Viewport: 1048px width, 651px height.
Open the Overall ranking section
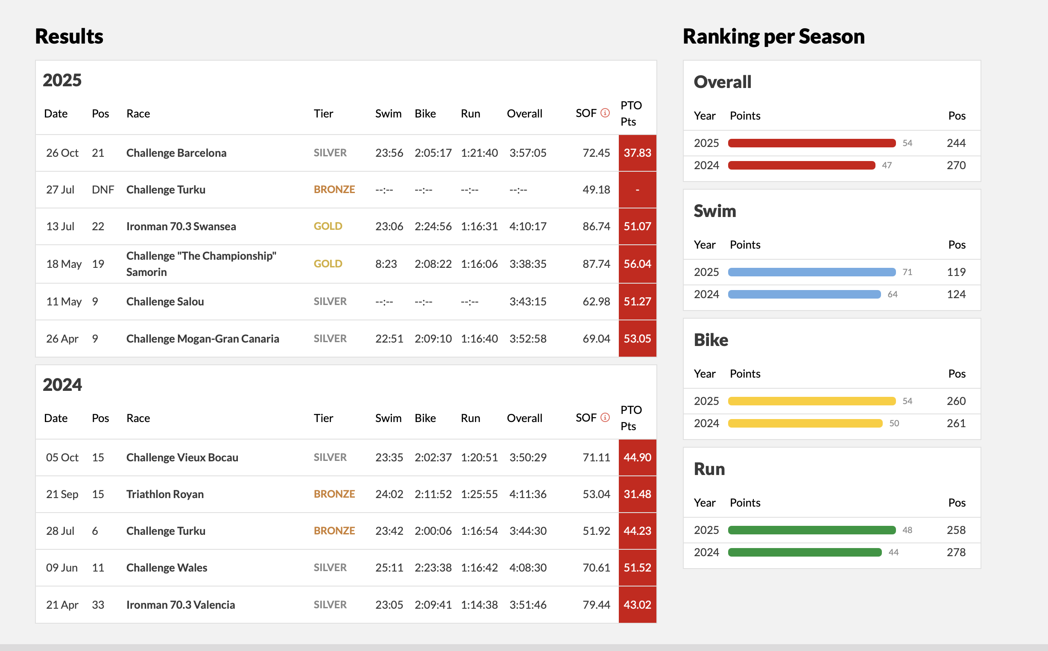coord(721,82)
